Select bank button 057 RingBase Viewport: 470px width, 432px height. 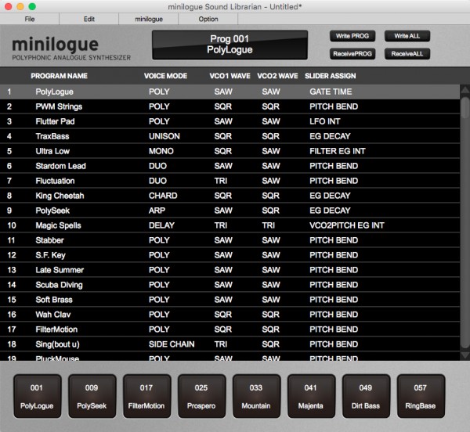click(x=421, y=396)
